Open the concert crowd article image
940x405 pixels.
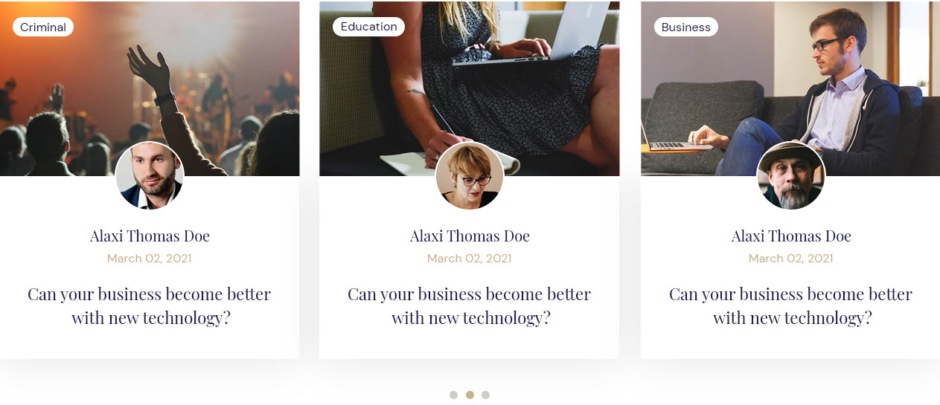tap(150, 88)
